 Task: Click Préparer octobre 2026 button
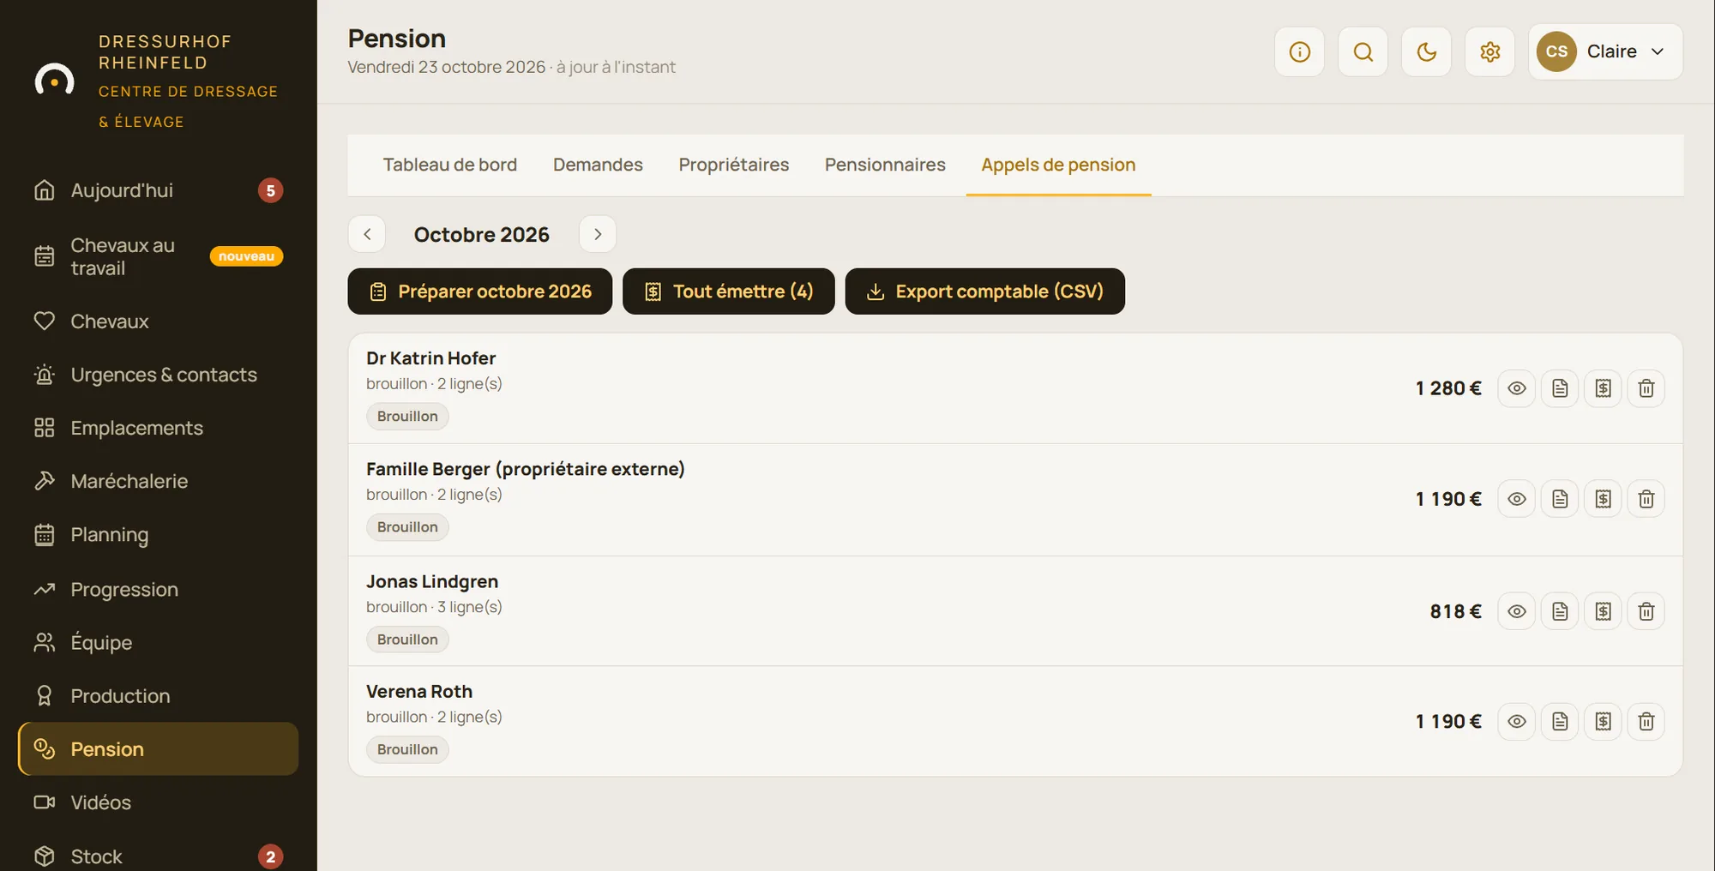coord(479,291)
